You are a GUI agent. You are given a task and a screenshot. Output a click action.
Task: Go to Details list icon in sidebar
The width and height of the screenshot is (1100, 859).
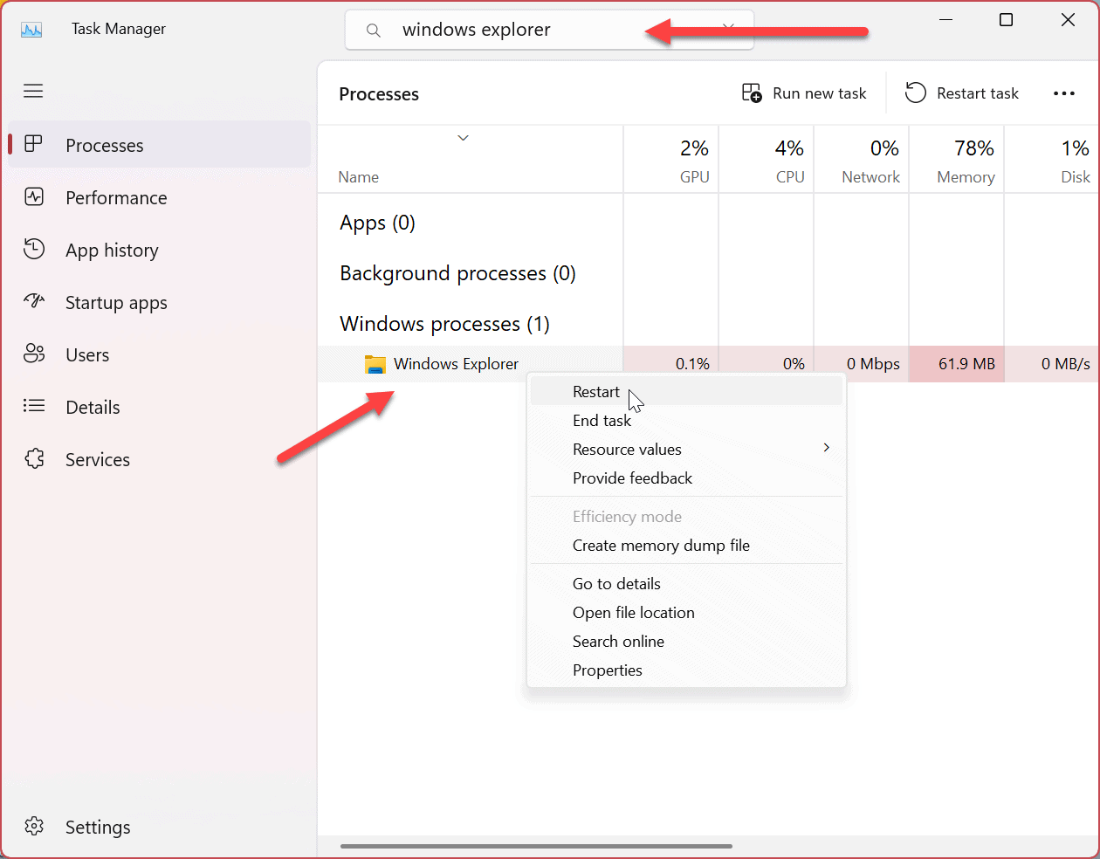[x=34, y=407]
